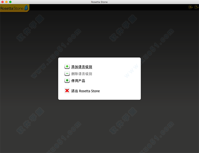Image resolution: width=199 pixels, height=153 pixels.
Task: Select 退出 Rosetta Stone to exit
Action: click(x=86, y=91)
